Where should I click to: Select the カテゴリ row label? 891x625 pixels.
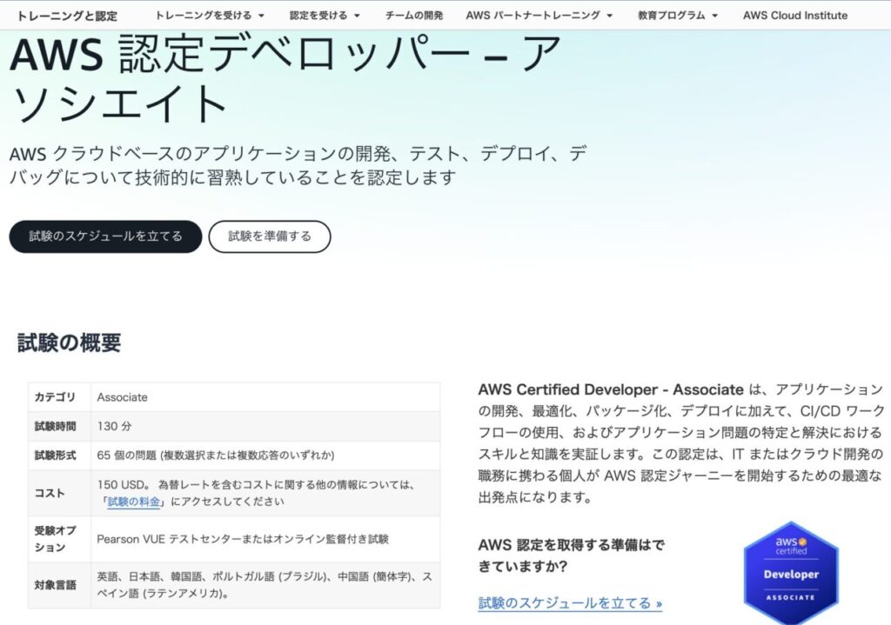coord(55,397)
